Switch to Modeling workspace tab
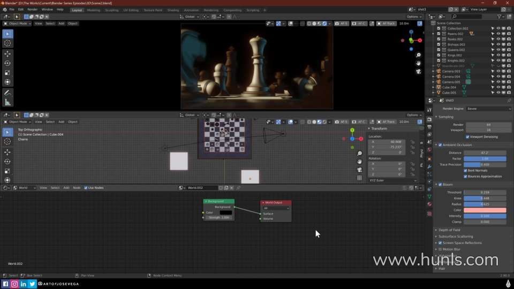This screenshot has height=289, width=514. (x=93, y=10)
